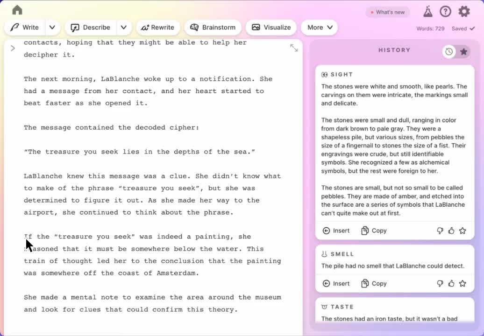Open the Describe options dropdown arrow
The image size is (484, 336).
pyautogui.click(x=123, y=28)
